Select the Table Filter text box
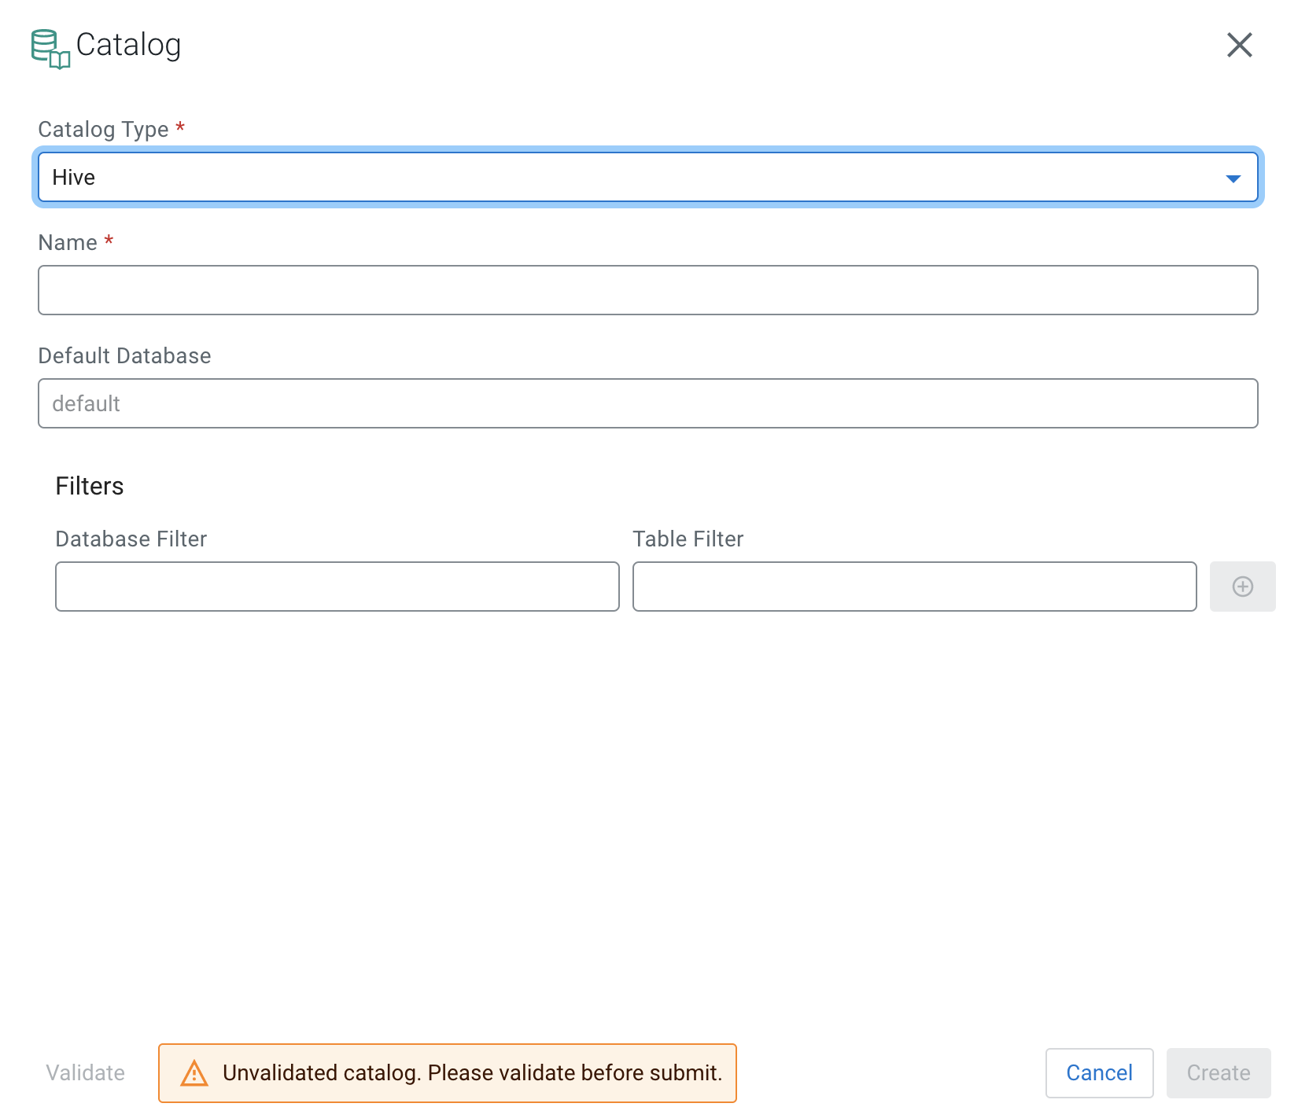1309x1118 pixels. click(x=914, y=587)
